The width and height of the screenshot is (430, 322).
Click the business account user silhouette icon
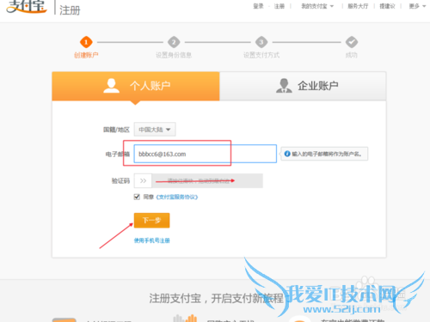pos(284,86)
